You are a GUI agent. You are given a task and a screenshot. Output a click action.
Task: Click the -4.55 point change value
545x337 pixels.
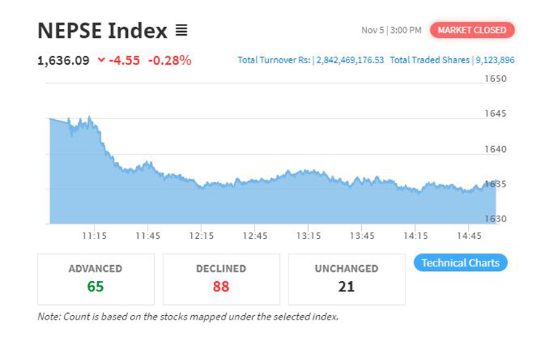pyautogui.click(x=125, y=60)
